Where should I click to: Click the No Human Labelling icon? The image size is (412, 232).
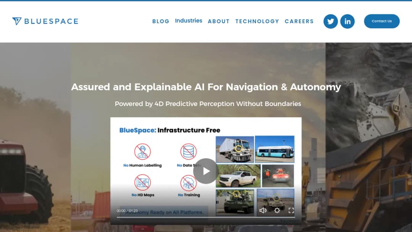142,151
